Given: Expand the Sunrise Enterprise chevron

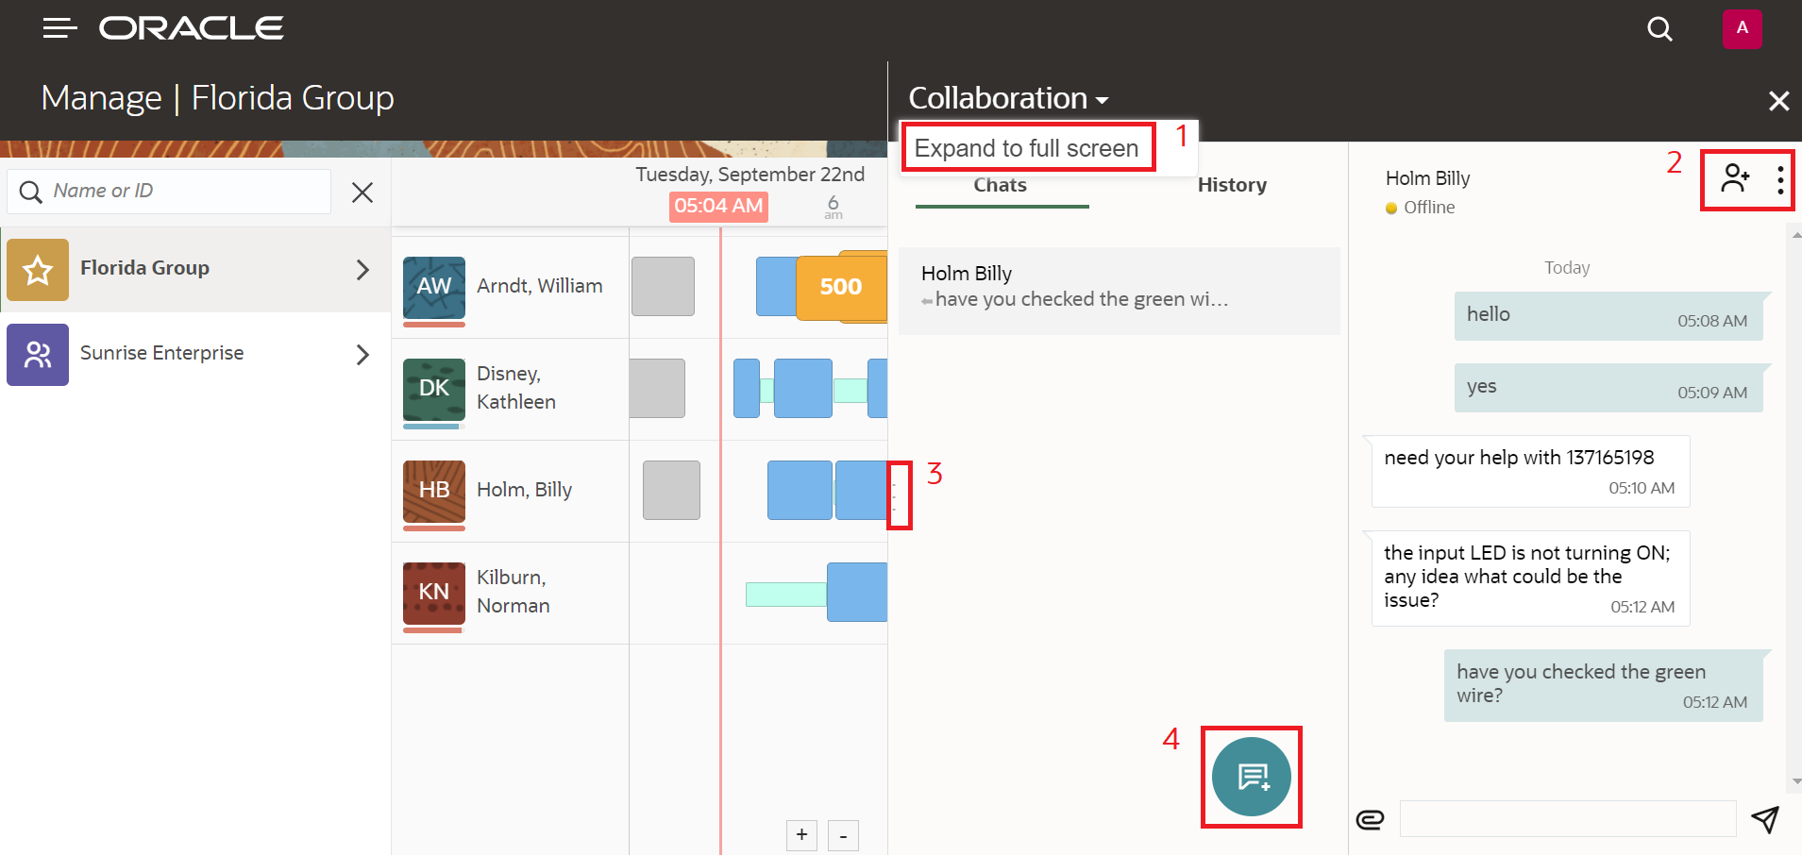Looking at the screenshot, I should [x=362, y=355].
